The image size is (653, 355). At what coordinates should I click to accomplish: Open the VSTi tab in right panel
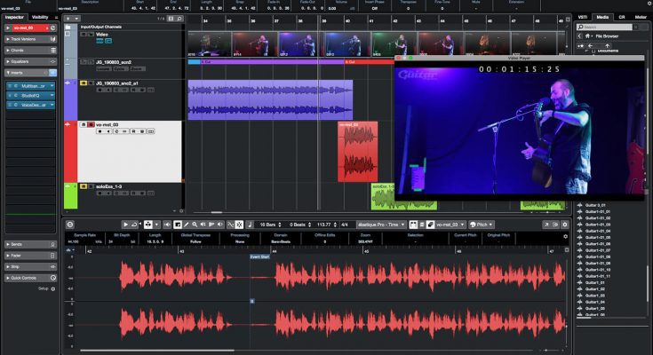click(582, 17)
